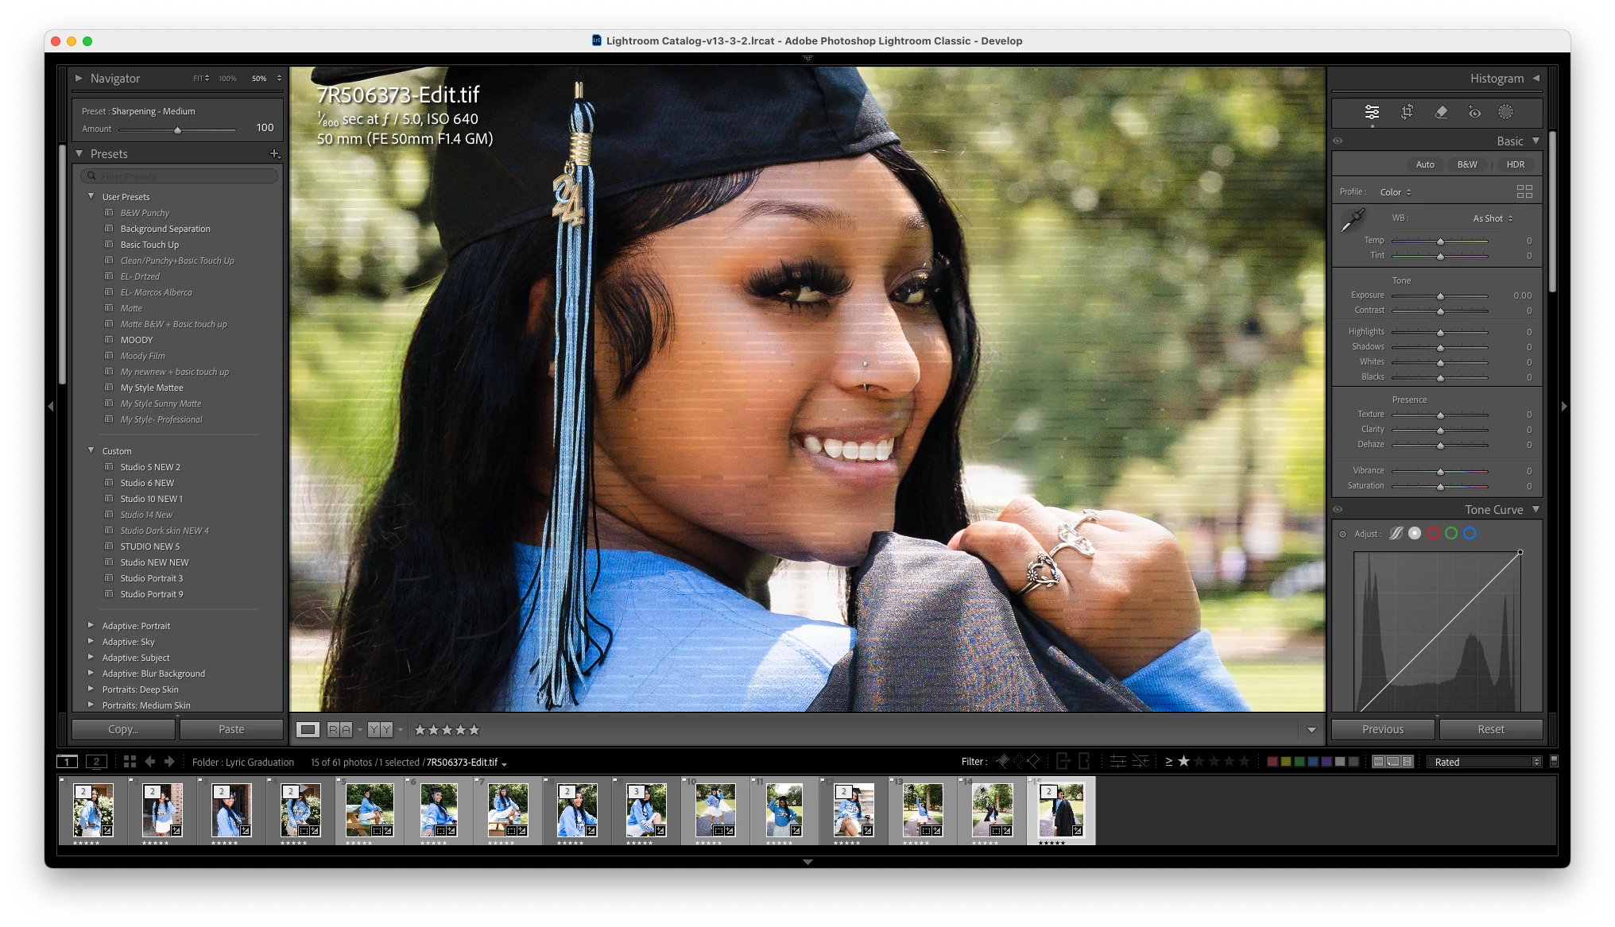Screen dimensions: 1615x927
Task: Open the Masking tool
Action: 1505,112
